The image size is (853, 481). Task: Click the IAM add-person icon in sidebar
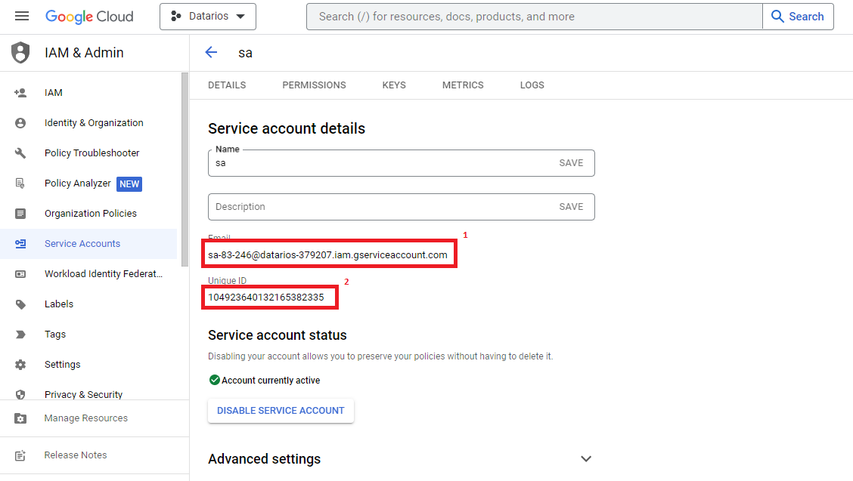(x=20, y=93)
